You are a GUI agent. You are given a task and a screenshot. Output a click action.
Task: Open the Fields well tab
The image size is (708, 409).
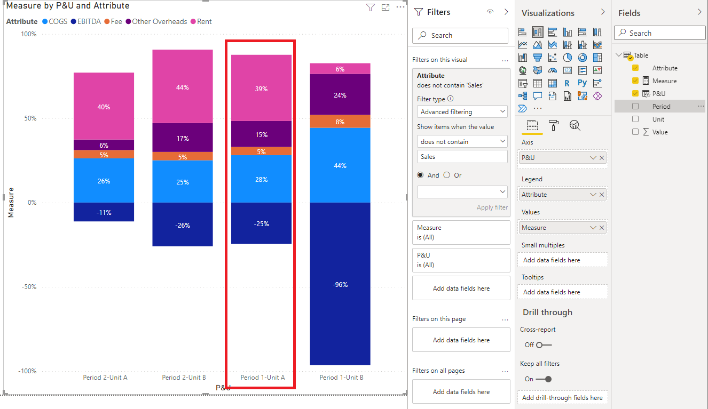point(532,125)
